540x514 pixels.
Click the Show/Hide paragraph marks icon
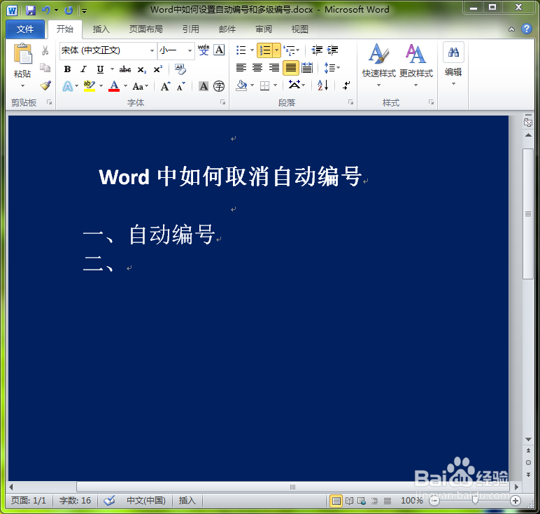[346, 85]
